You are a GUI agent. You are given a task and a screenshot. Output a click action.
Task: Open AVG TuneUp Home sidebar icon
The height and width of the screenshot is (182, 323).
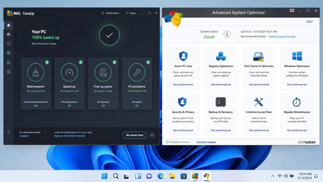[9, 25]
